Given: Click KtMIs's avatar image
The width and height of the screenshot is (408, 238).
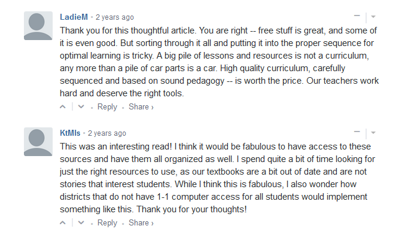Looking at the screenshot, I should 38,142.
